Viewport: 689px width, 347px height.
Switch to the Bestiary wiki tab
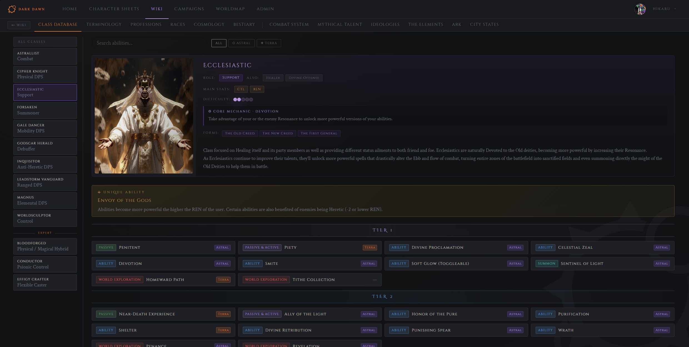click(244, 24)
